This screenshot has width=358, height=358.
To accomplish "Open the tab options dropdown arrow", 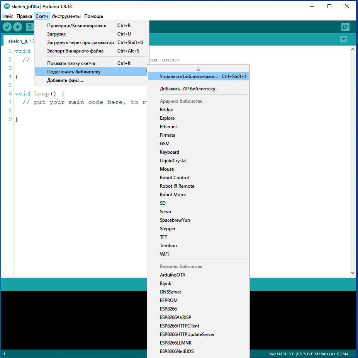I will tap(343, 39).
